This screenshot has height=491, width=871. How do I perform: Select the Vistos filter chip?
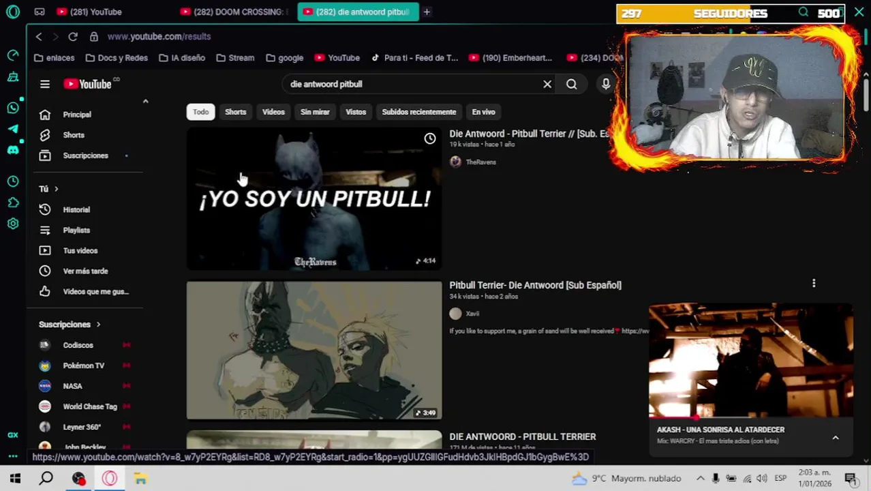(x=356, y=112)
